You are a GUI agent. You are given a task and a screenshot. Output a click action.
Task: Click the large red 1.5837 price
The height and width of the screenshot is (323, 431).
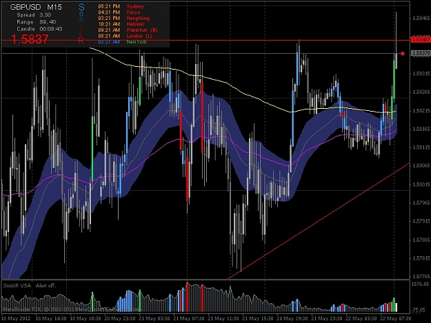(30, 39)
